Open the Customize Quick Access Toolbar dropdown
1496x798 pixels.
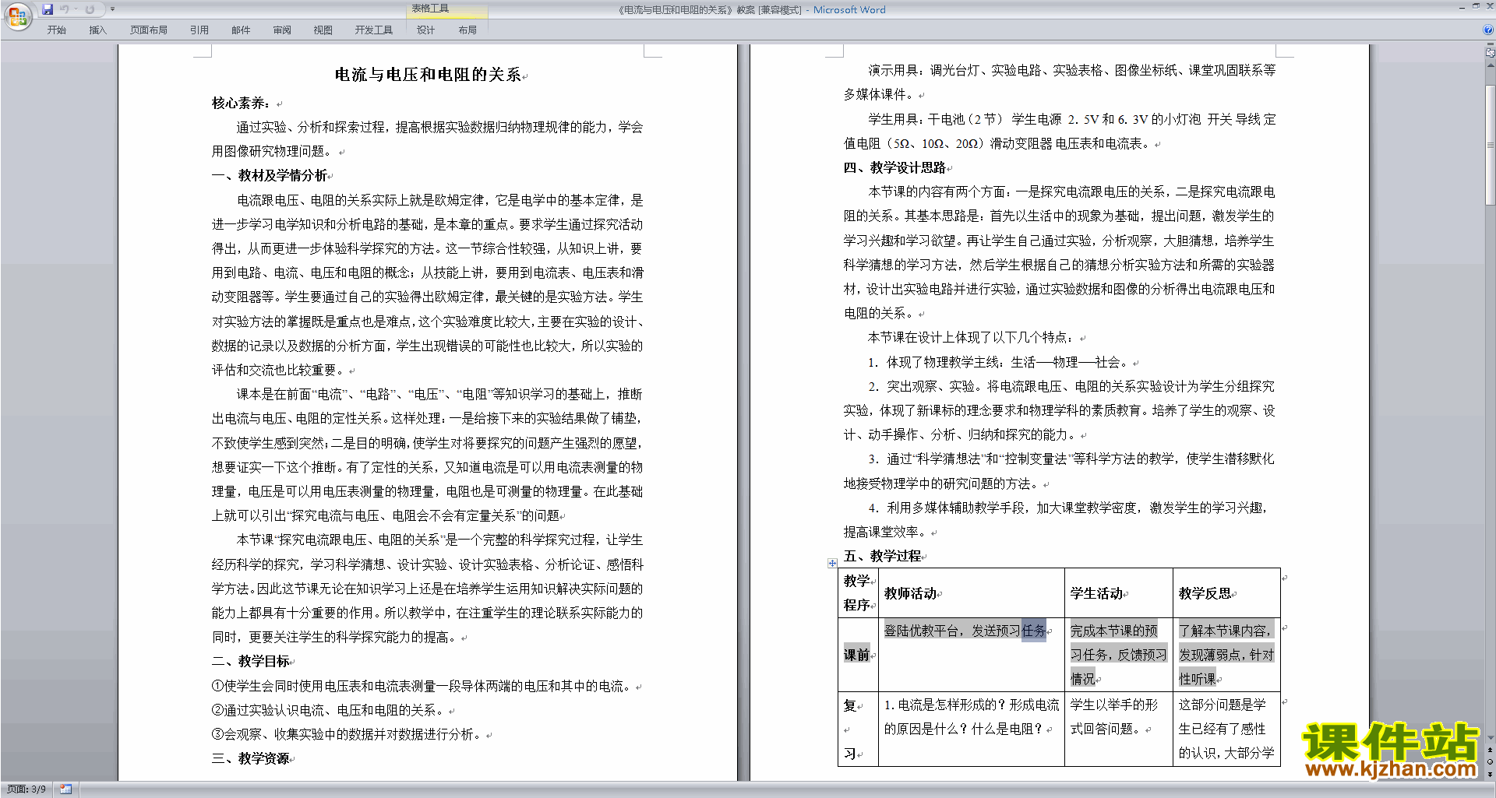click(x=112, y=9)
